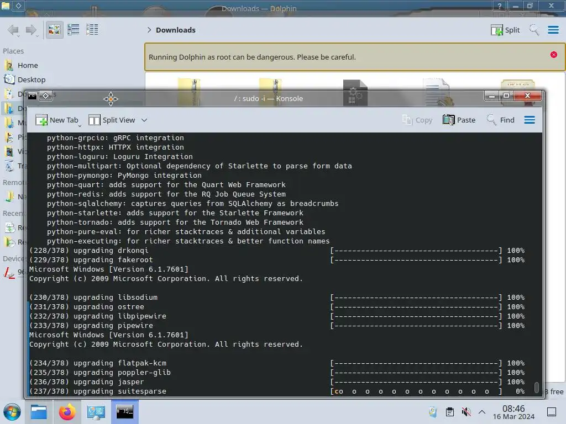
Task: Toggle keep-above pin on Konsole titlebar
Action: click(46, 96)
